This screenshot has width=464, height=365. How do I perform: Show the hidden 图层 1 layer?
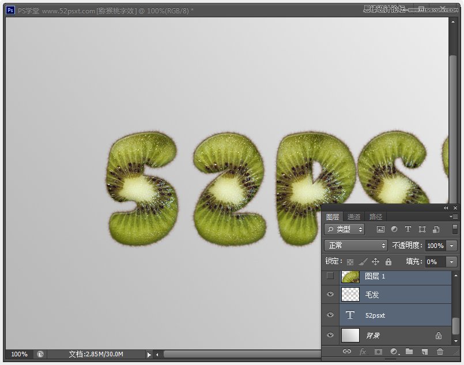330,276
